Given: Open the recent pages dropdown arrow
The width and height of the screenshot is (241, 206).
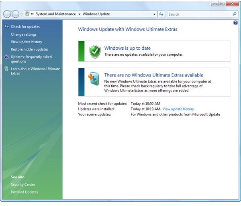Looking at the screenshot, I should [x=22, y=14].
